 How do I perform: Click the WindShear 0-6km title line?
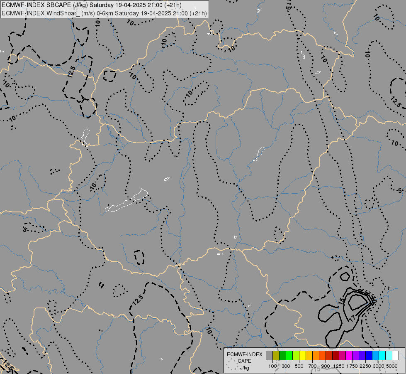(x=104, y=13)
